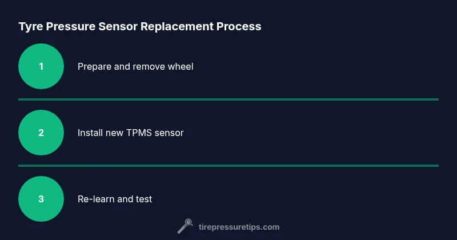457x240 pixels.
Task: Click the magnifier logo beside the website name
Action: pyautogui.click(x=185, y=227)
